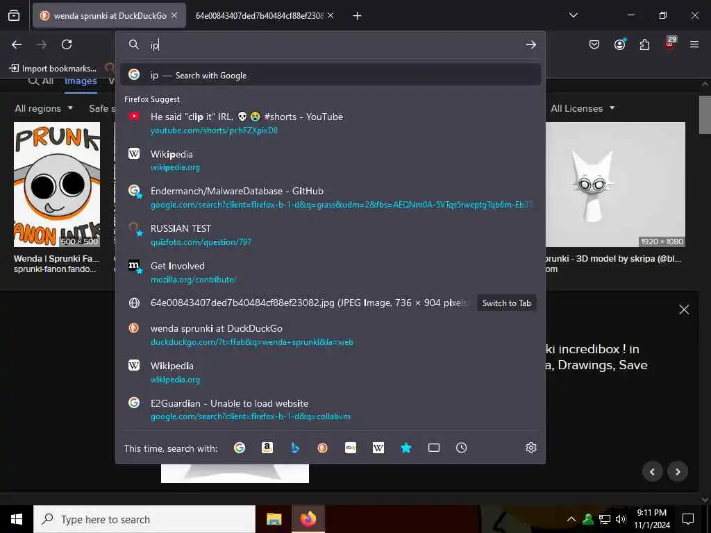This screenshot has height=533, width=711.
Task: Open the All regions dropdown
Action: 44,108
